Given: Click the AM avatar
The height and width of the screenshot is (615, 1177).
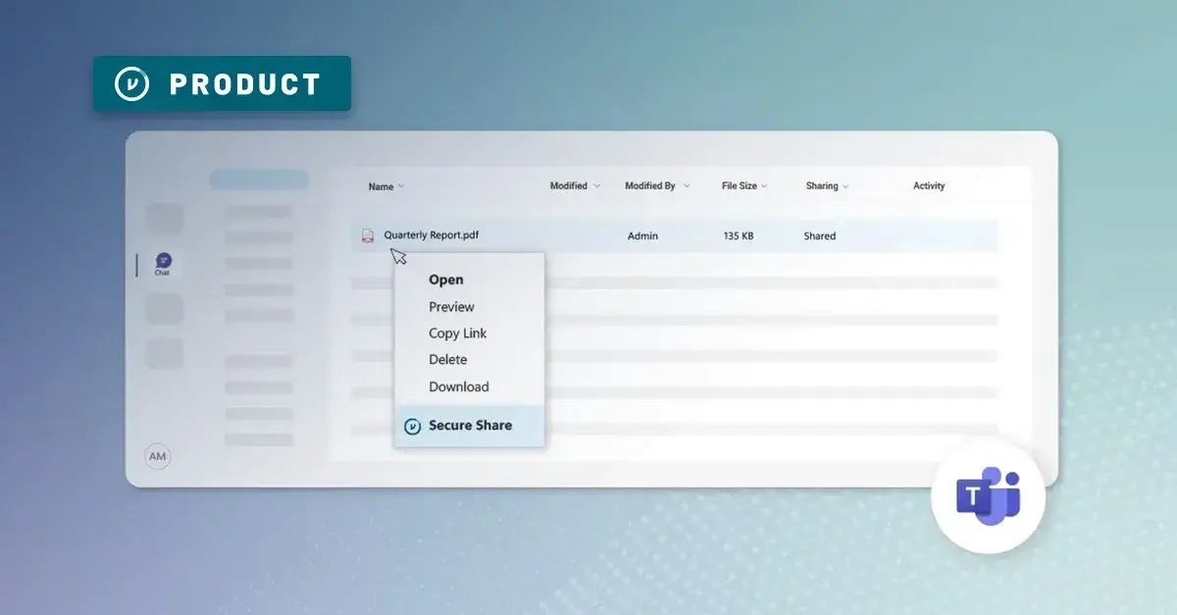Looking at the screenshot, I should click(x=158, y=456).
